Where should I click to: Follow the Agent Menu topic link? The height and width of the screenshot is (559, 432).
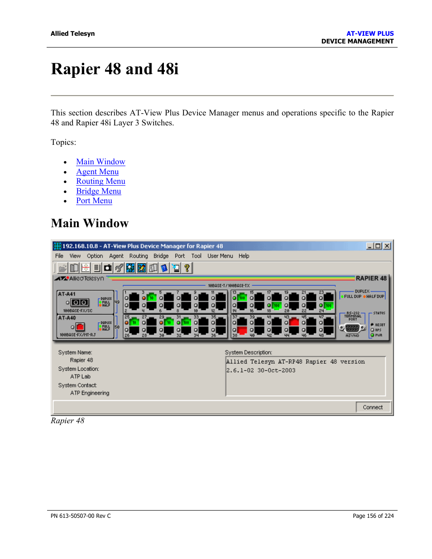[97, 172]
